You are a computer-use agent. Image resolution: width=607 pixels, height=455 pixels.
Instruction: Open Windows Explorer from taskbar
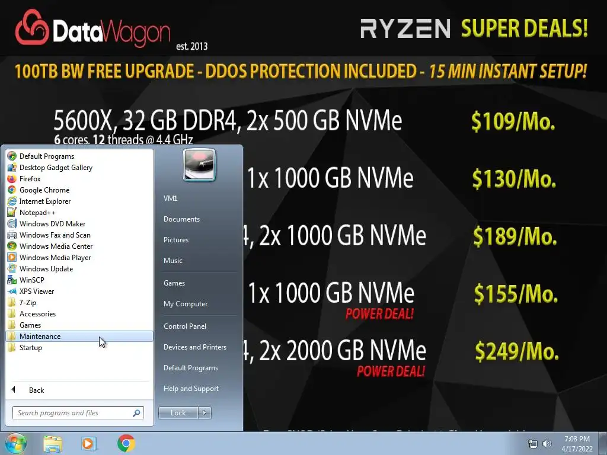[53, 443]
